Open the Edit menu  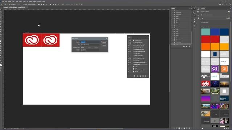click(x=6, y=1)
